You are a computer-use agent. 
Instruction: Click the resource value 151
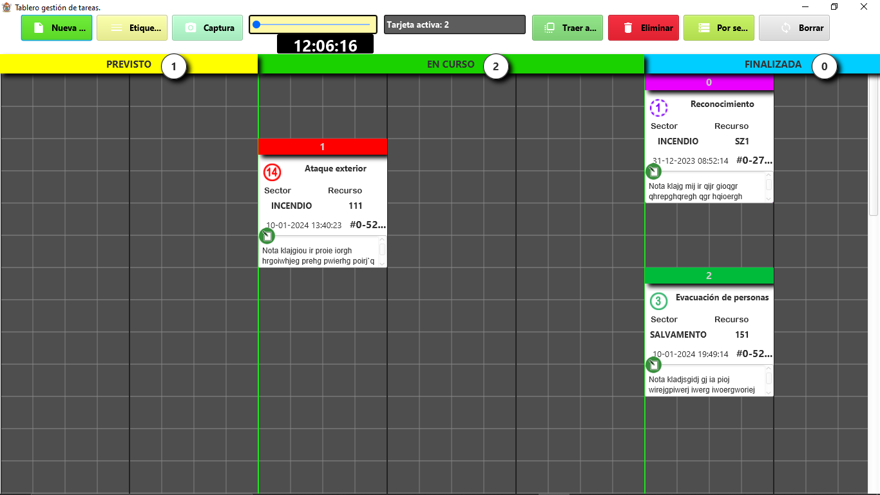[742, 335]
